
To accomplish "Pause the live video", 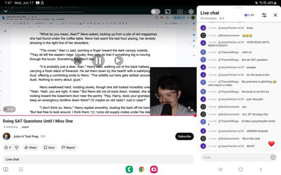I will click(x=98, y=61).
